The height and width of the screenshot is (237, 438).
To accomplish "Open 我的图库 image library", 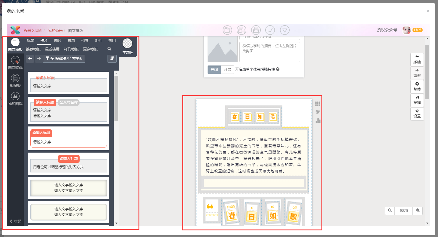I will tap(15, 98).
